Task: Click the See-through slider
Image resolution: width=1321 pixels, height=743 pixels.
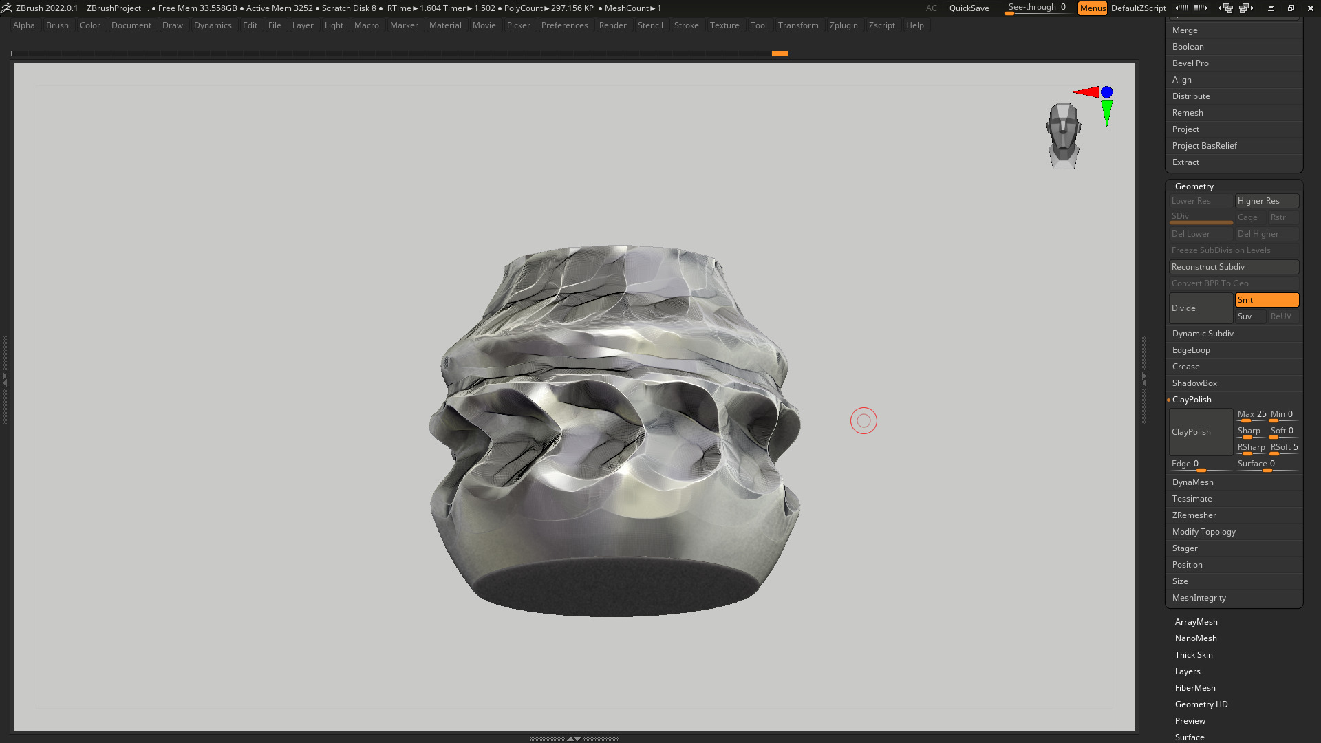Action: pyautogui.click(x=1037, y=8)
